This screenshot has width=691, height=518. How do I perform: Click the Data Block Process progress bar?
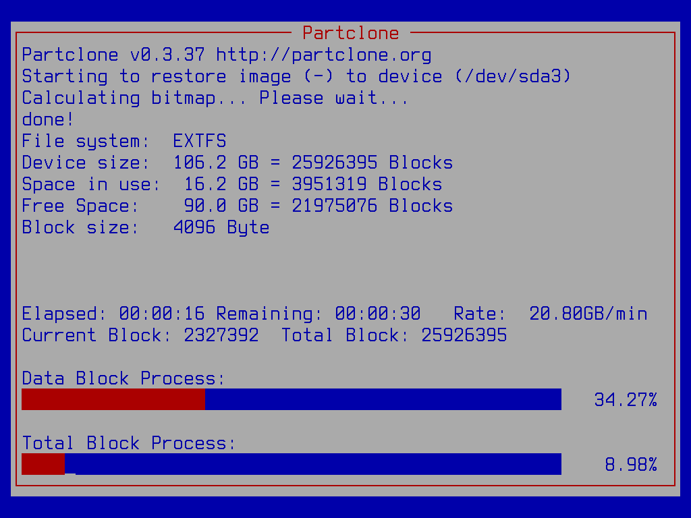[292, 399]
